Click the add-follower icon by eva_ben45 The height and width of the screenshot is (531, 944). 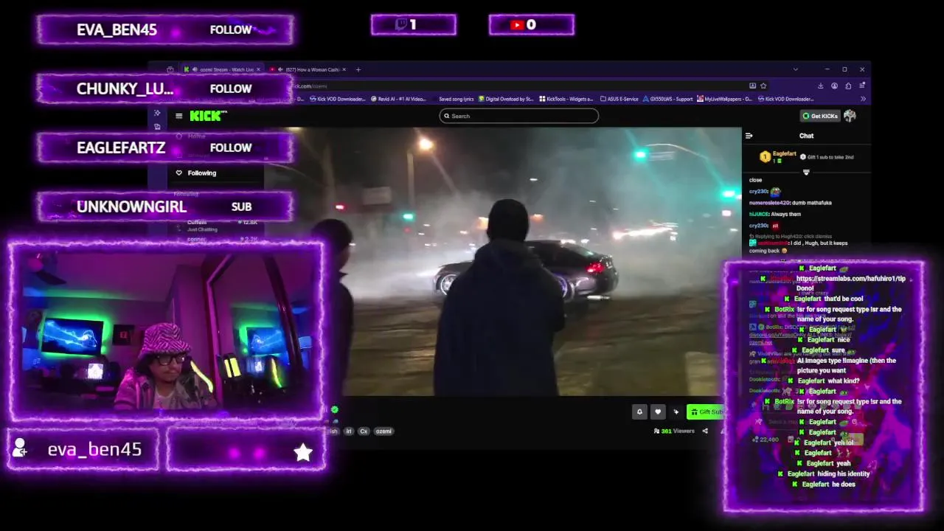[x=20, y=448]
